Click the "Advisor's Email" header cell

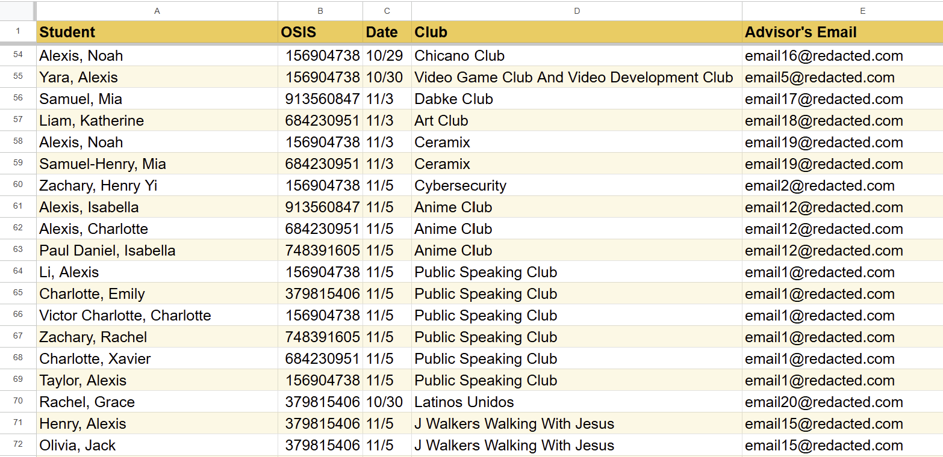pyautogui.click(x=842, y=32)
